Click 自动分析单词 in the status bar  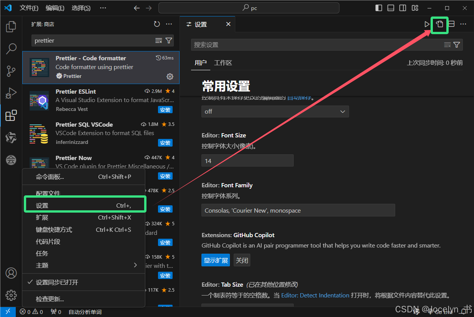pyautogui.click(x=85, y=312)
